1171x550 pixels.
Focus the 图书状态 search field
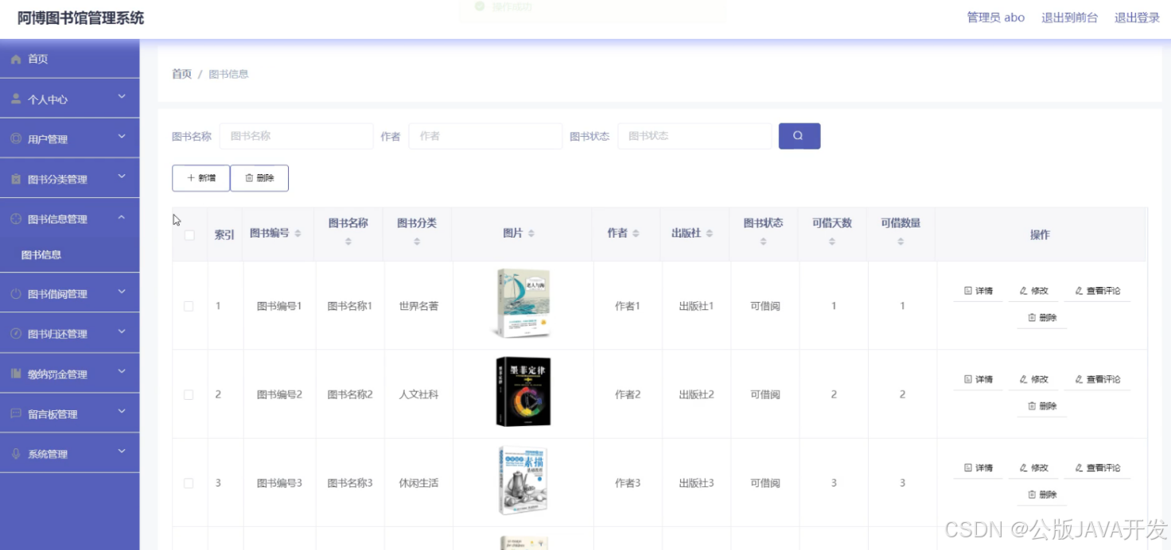pyautogui.click(x=694, y=136)
